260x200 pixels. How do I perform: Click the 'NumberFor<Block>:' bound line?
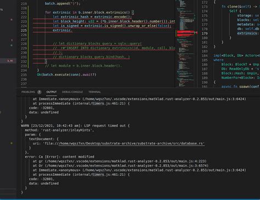coord(240,78)
